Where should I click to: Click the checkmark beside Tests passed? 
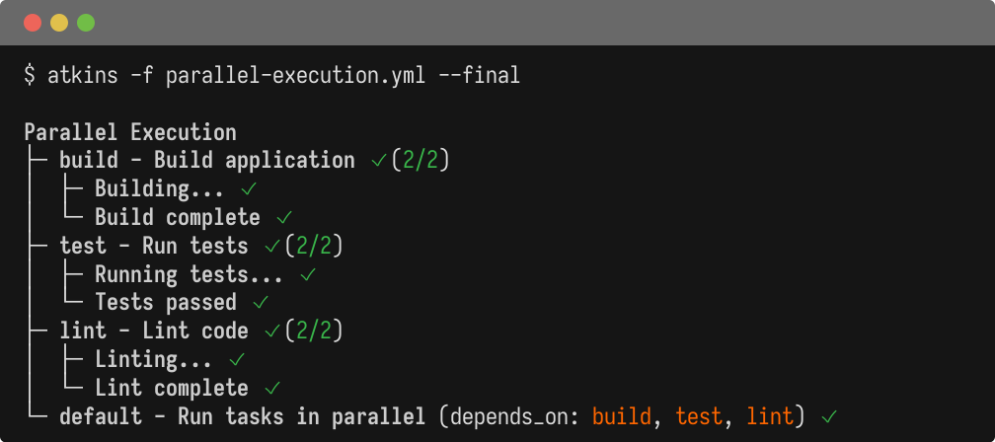tap(261, 303)
